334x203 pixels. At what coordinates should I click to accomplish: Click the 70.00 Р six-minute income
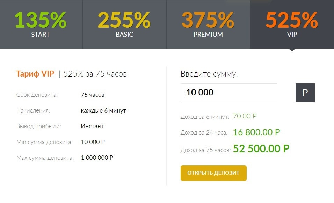(x=247, y=116)
